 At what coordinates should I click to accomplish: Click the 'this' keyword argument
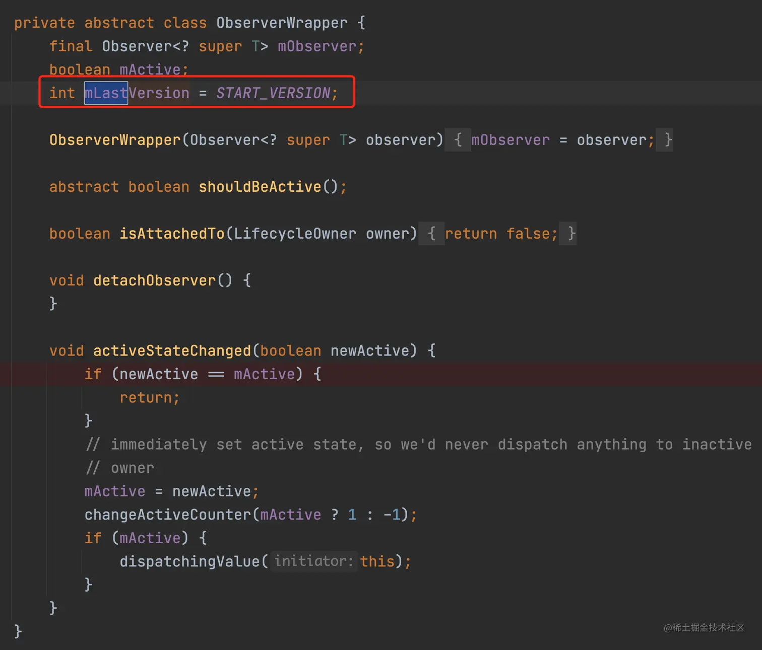click(x=377, y=561)
